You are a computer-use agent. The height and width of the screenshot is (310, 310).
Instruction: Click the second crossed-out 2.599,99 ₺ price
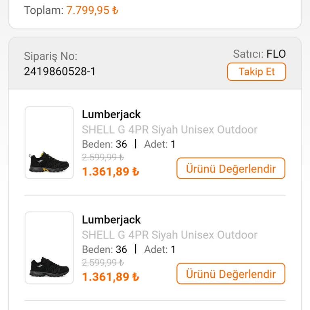(x=103, y=263)
